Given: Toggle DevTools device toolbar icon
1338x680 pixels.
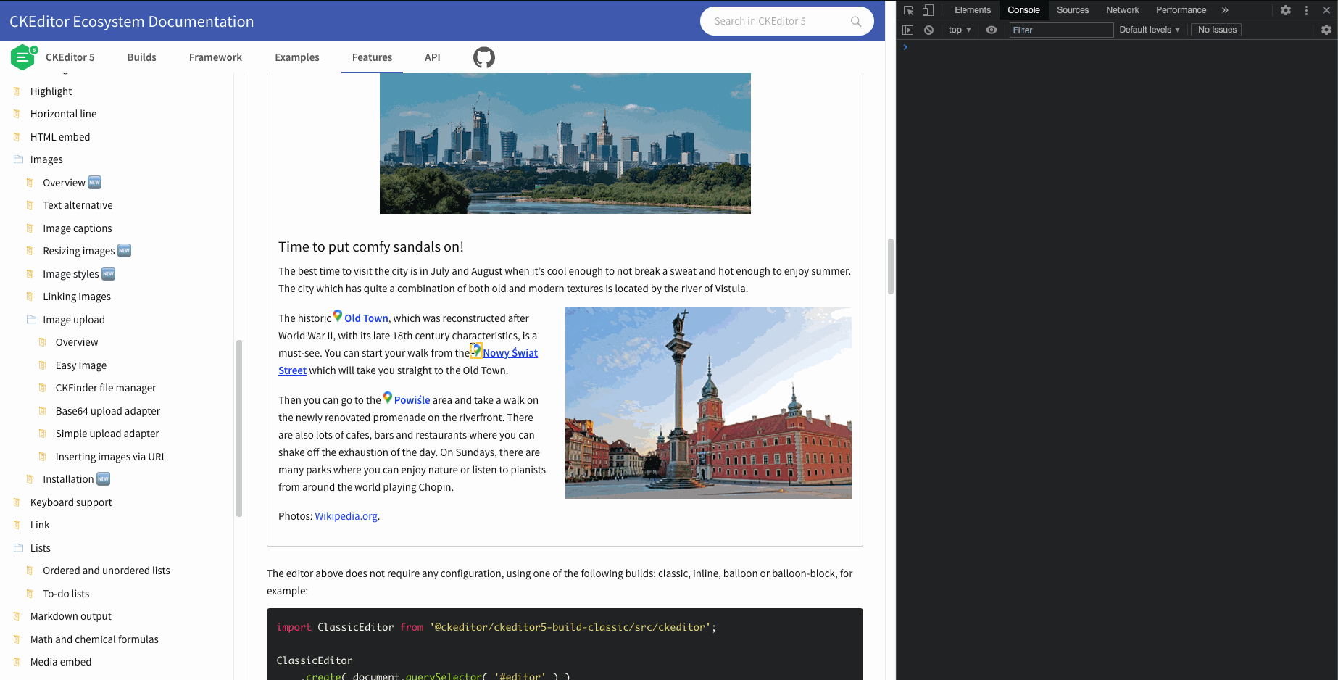Looking at the screenshot, I should tap(928, 10).
